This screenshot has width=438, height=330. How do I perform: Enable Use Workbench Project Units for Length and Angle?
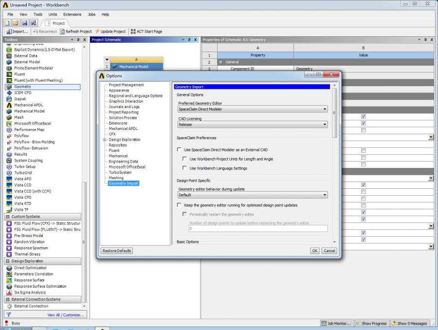click(x=184, y=159)
